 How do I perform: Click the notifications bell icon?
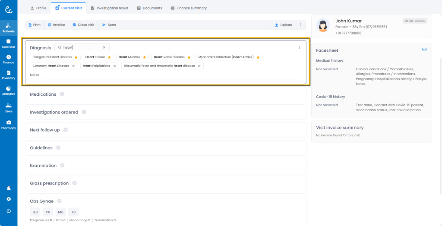point(9,188)
